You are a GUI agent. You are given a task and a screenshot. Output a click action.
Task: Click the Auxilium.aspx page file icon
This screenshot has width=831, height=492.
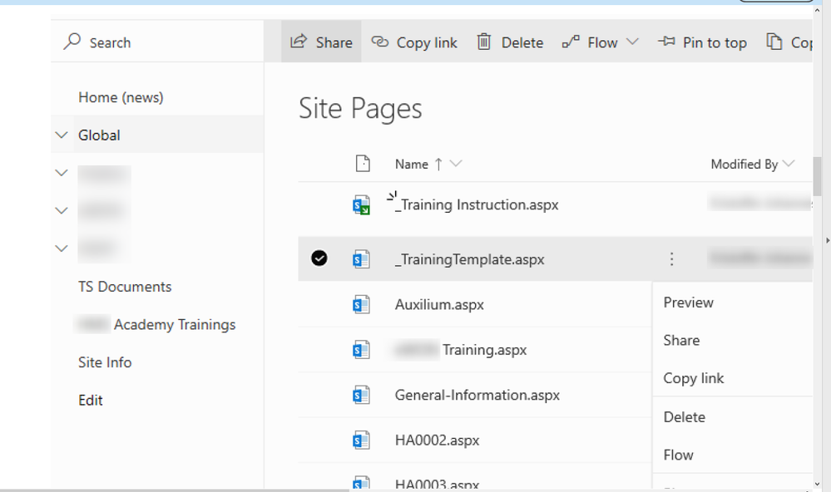360,305
